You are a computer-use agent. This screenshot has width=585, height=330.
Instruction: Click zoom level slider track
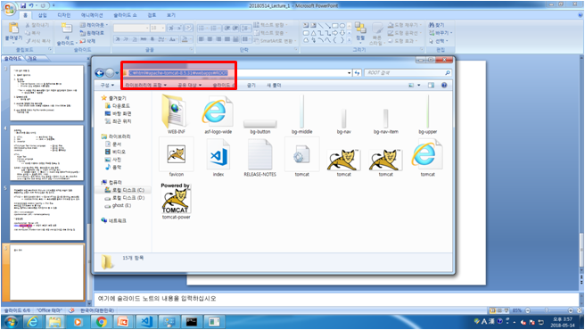pos(548,310)
